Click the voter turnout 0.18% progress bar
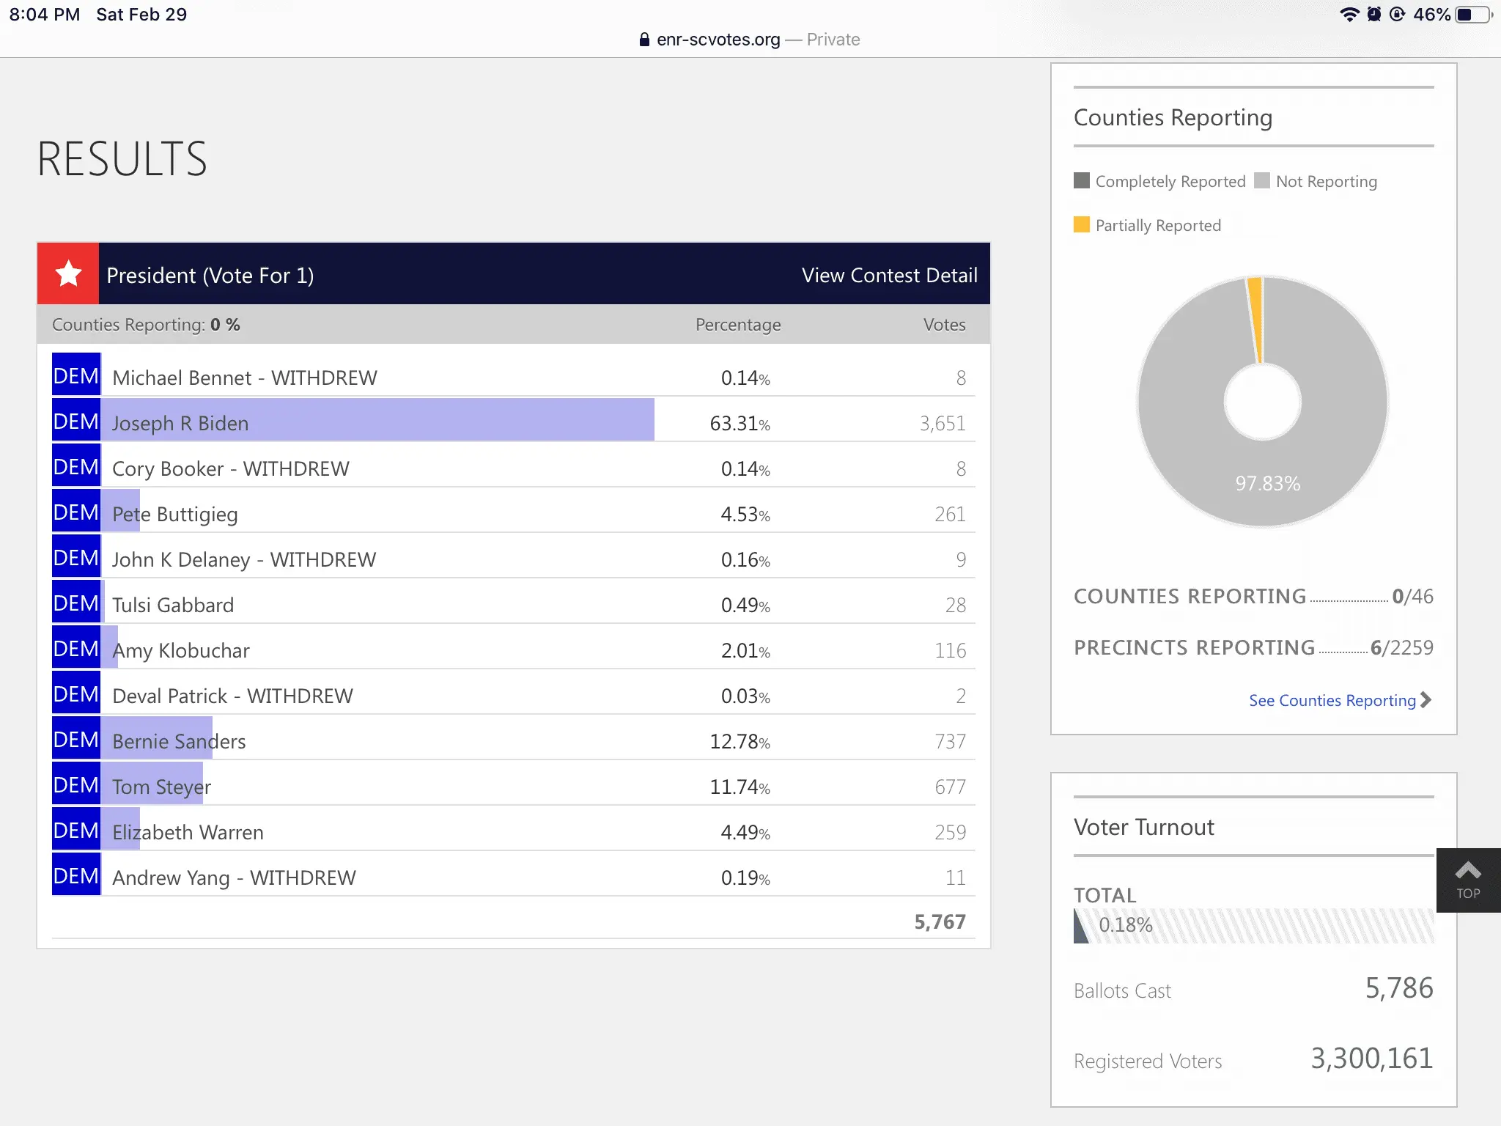This screenshot has height=1126, width=1501. (x=1253, y=925)
